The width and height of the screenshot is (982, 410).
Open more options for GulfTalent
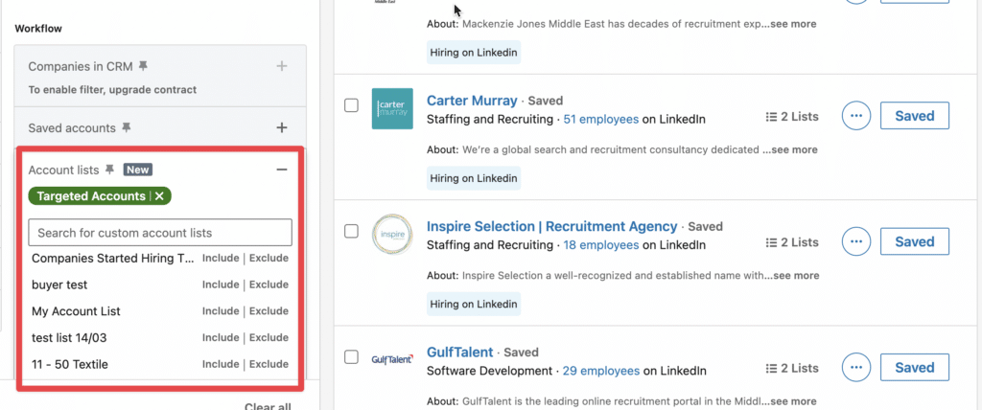[856, 368]
